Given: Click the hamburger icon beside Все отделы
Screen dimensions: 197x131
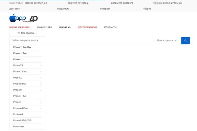Looking at the screenshot, I should [x=19, y=33].
